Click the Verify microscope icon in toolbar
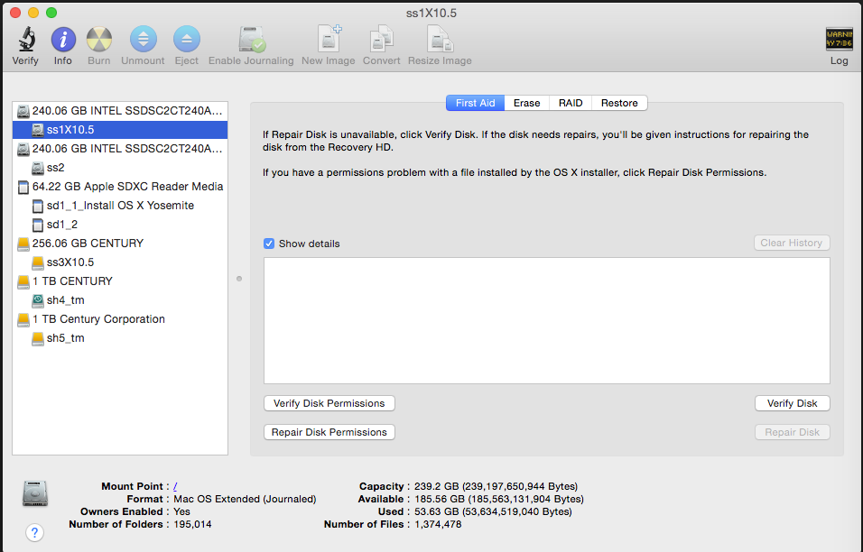The image size is (863, 552). click(25, 41)
